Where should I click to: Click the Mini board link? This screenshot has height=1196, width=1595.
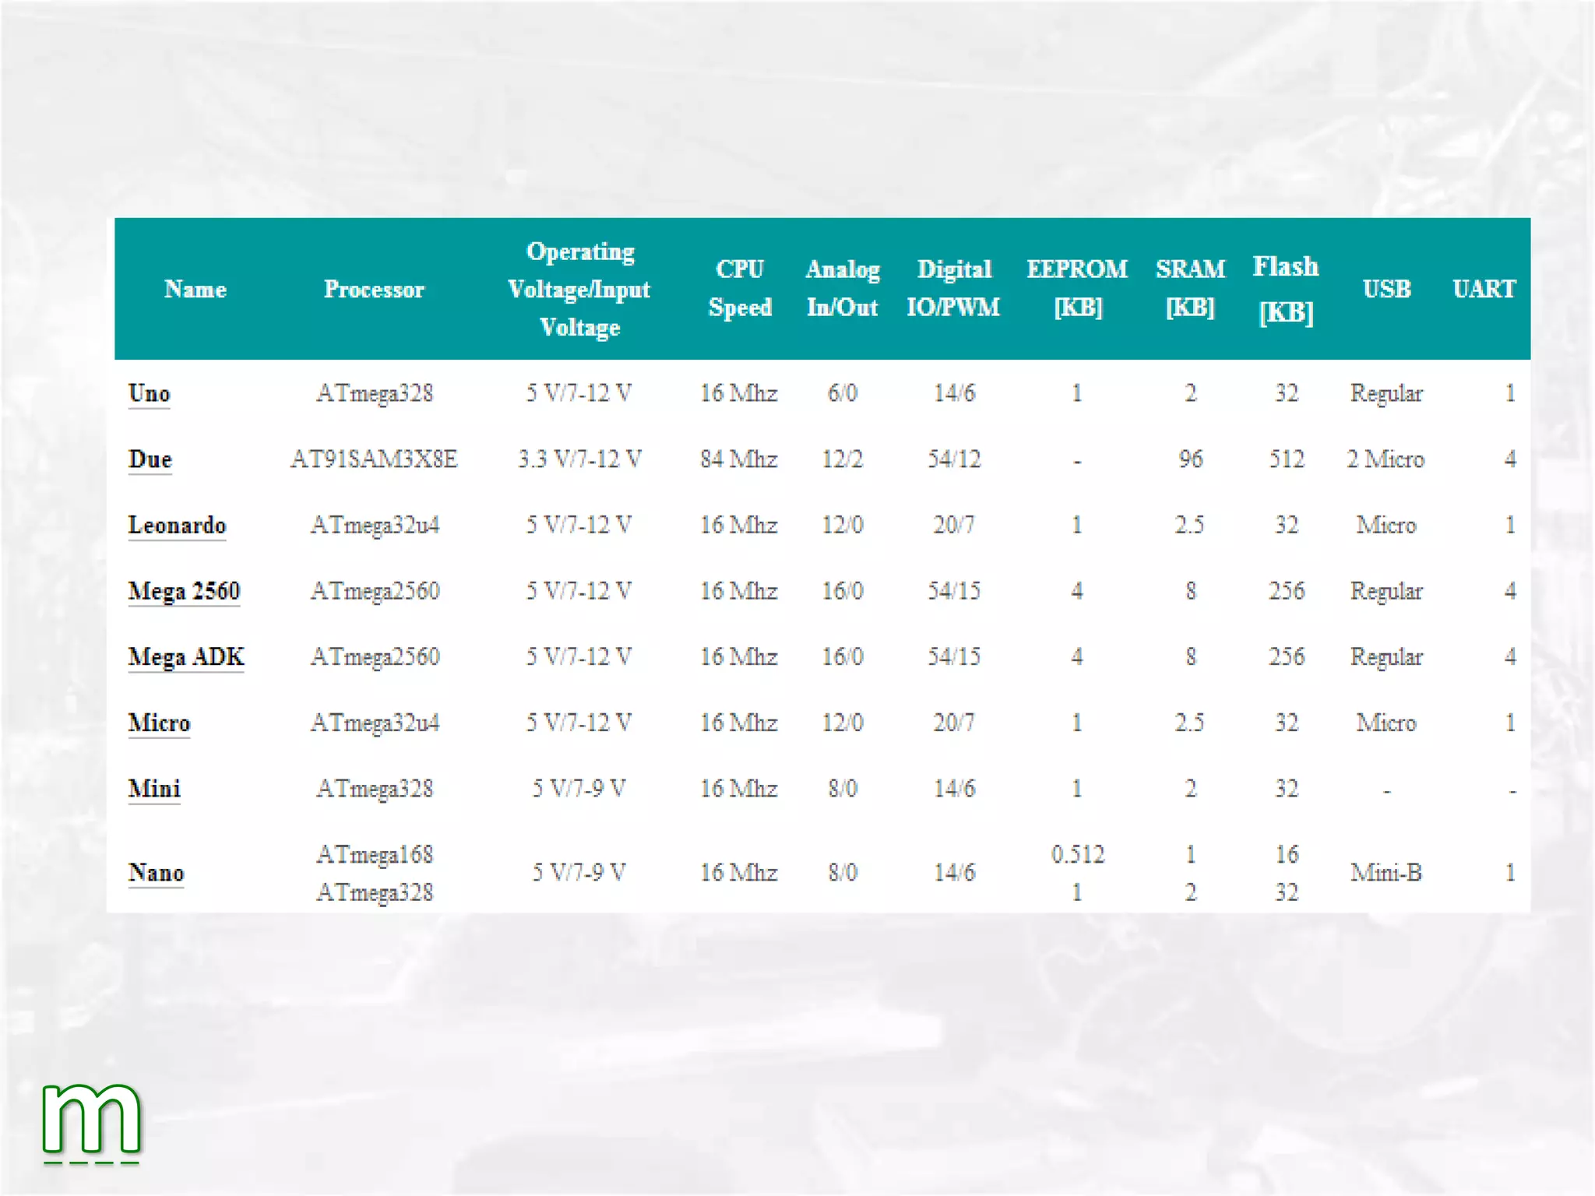[x=154, y=789]
